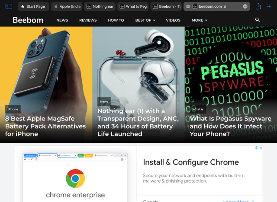Tap the Share icon

[x=258, y=6]
